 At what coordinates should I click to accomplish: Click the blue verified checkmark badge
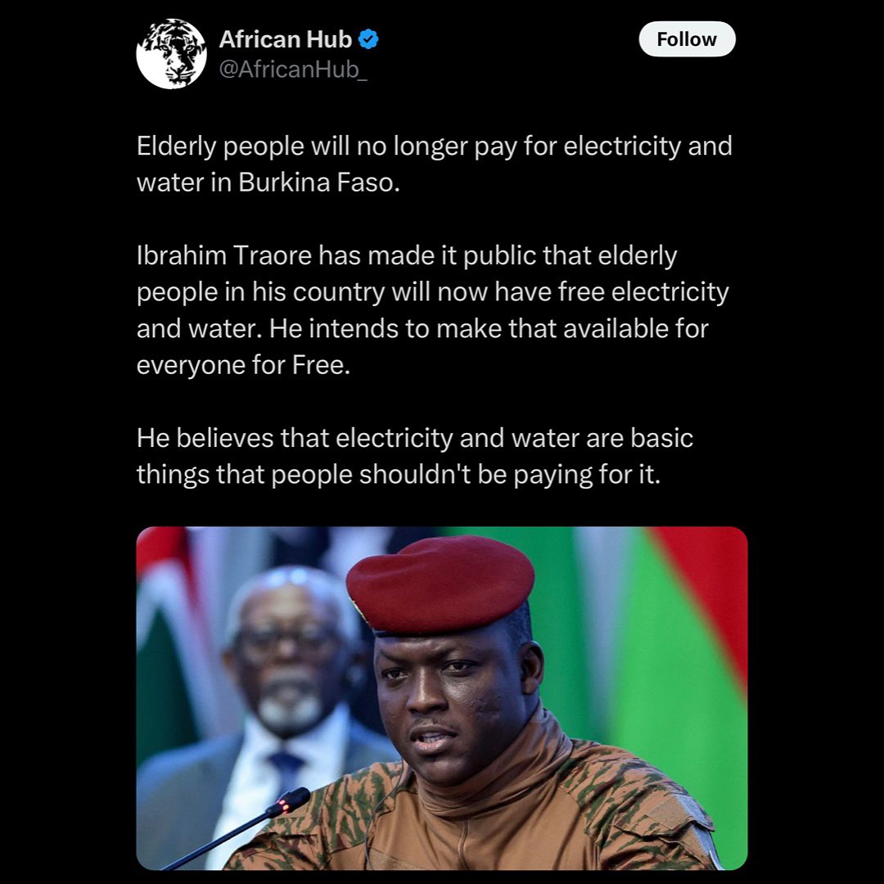(368, 39)
